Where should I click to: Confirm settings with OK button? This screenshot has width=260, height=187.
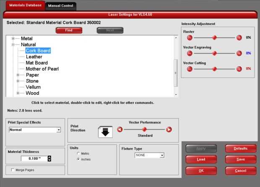201,171
